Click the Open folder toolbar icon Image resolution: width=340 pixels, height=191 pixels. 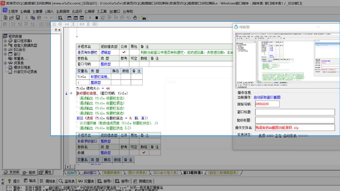pyautogui.click(x=12, y=17)
